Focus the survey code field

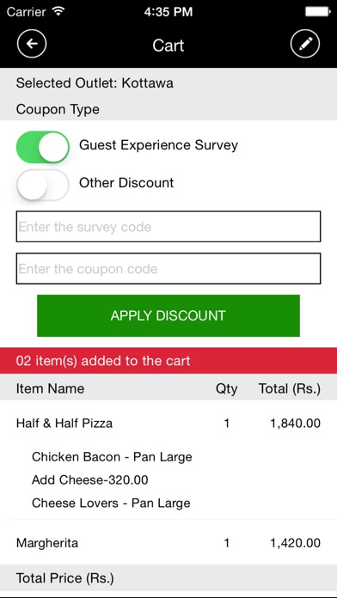point(168,227)
